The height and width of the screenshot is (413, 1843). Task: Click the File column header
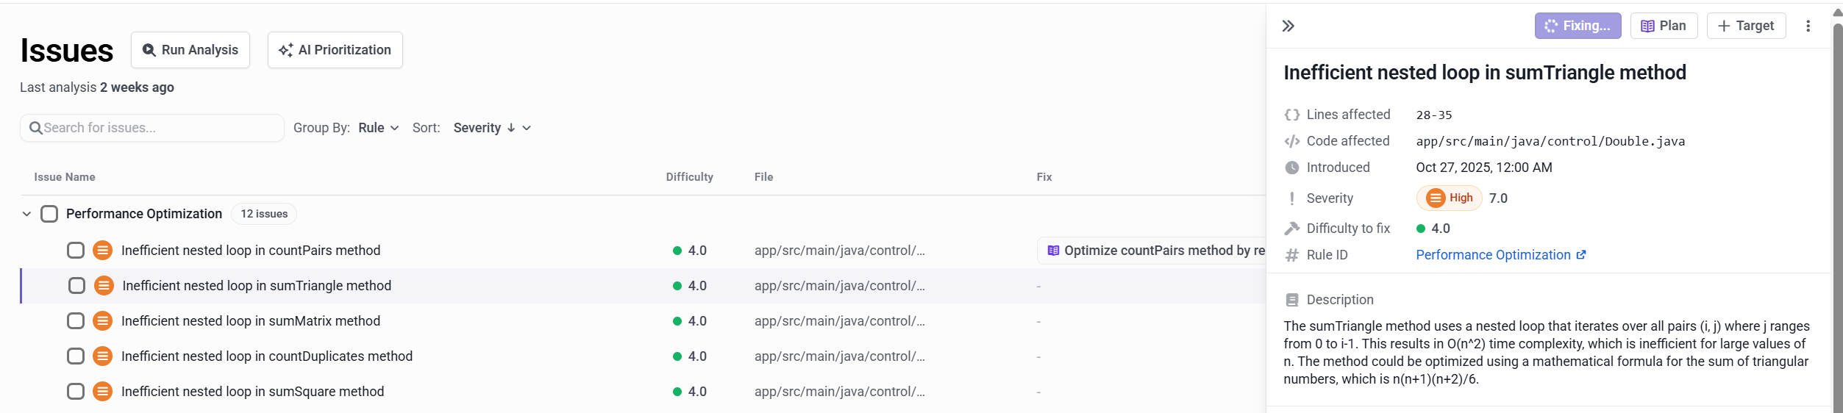(x=763, y=177)
